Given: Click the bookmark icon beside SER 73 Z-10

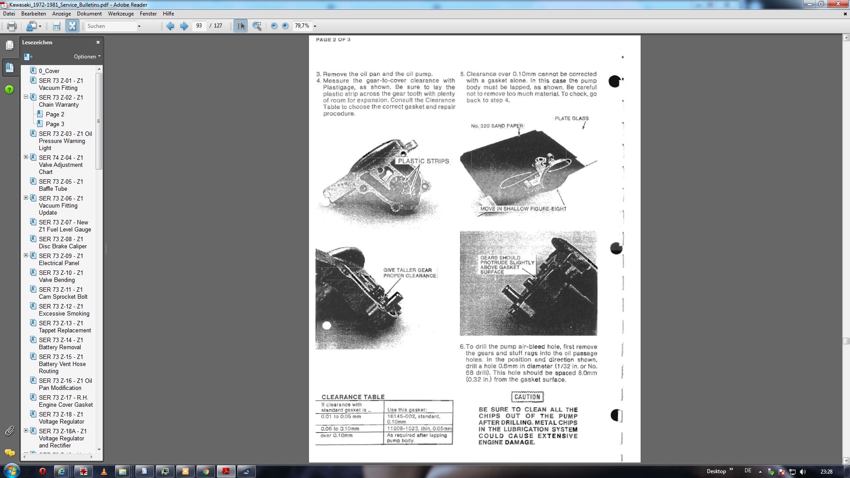Looking at the screenshot, I should point(33,272).
